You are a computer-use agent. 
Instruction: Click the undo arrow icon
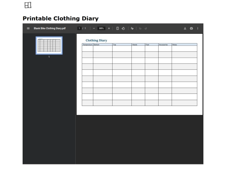click(140, 28)
